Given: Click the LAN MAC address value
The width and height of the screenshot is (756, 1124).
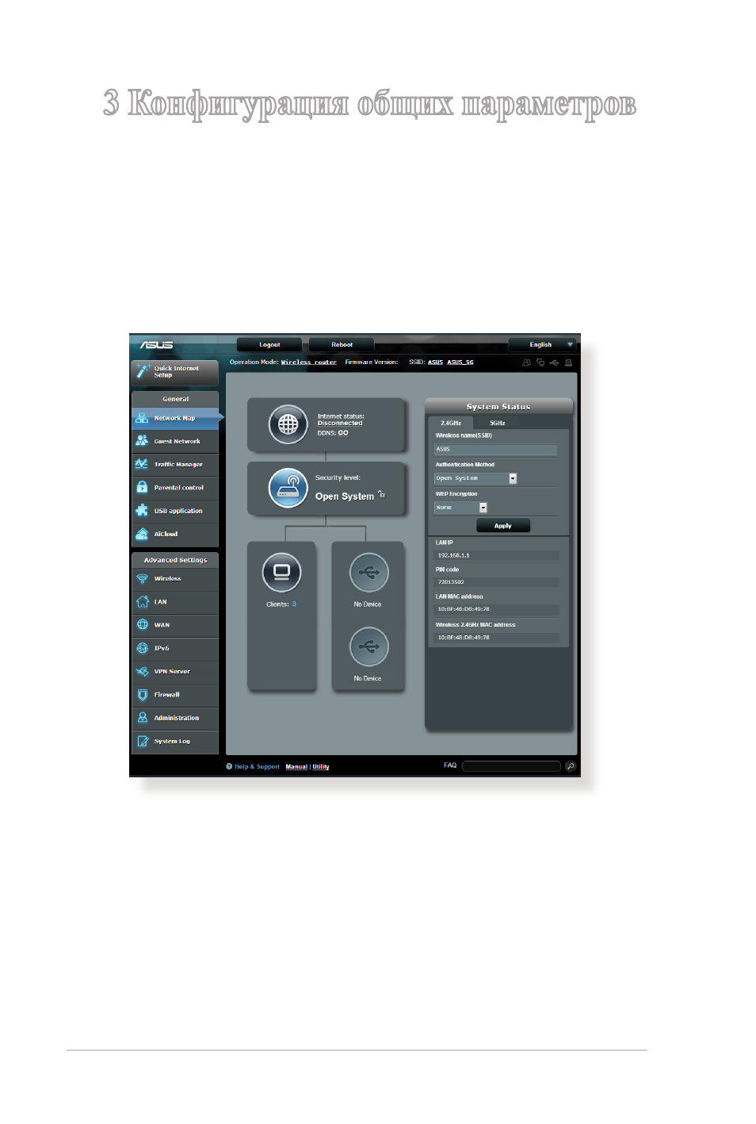Looking at the screenshot, I should coord(464,609).
